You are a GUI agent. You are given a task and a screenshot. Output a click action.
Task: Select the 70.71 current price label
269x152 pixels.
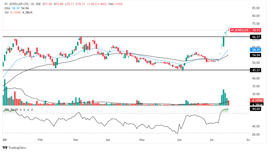256,30
